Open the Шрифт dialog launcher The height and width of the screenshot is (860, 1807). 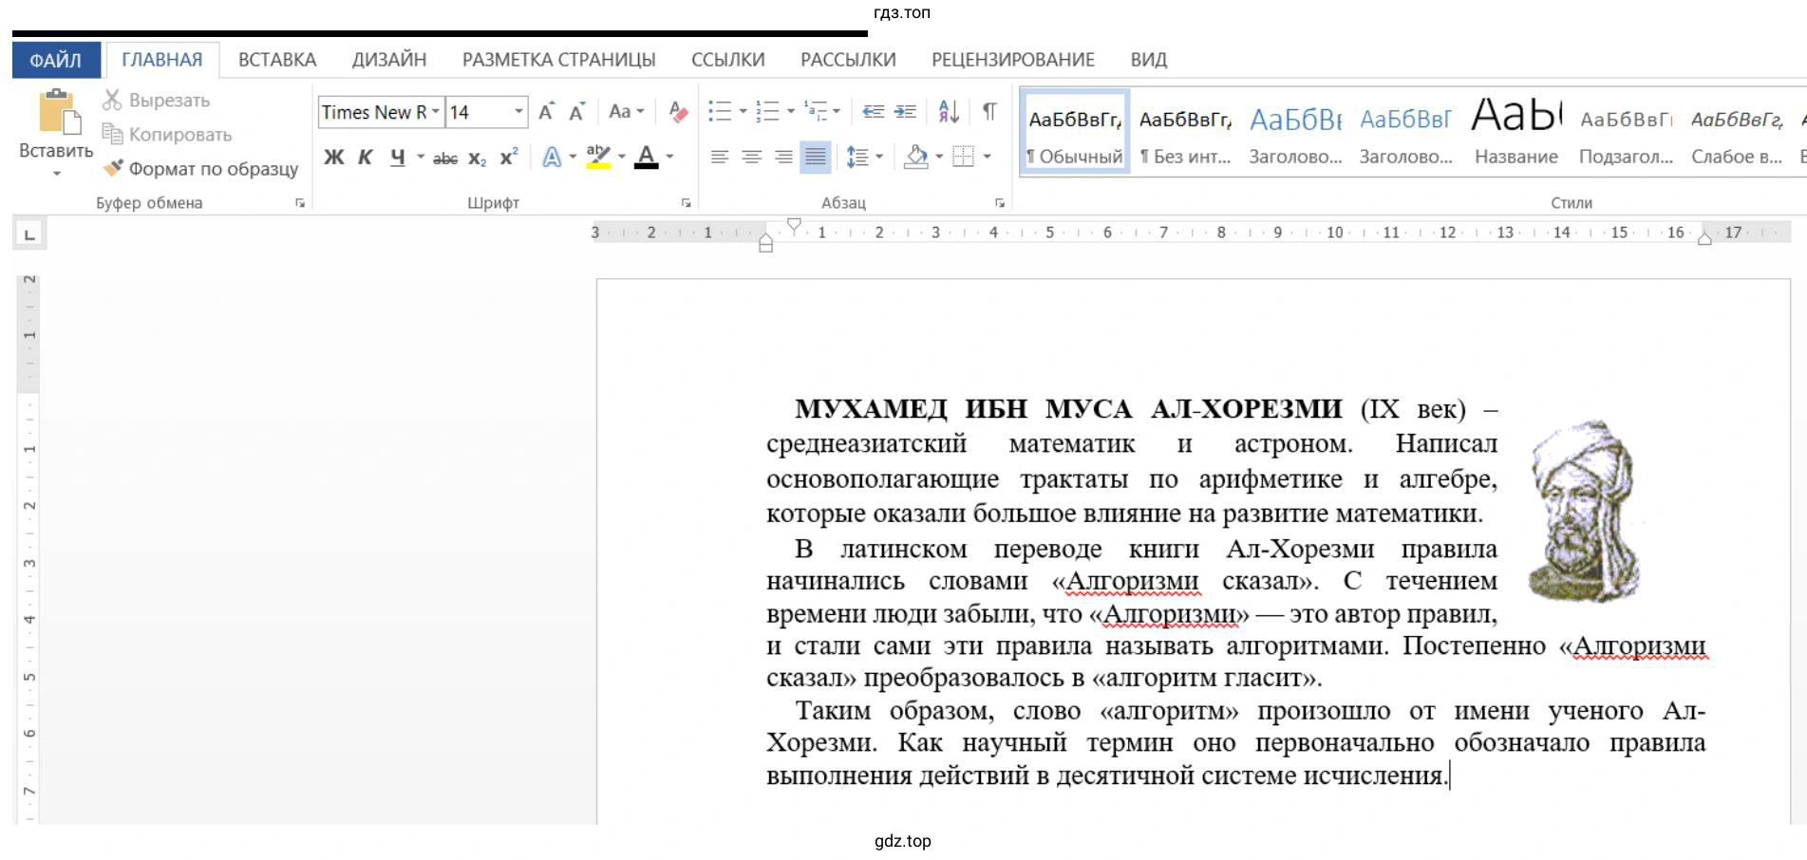point(686,202)
